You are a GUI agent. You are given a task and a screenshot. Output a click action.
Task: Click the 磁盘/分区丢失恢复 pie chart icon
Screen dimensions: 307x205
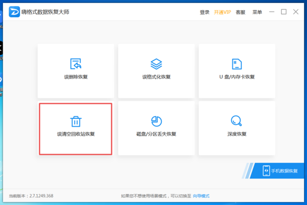(156, 121)
